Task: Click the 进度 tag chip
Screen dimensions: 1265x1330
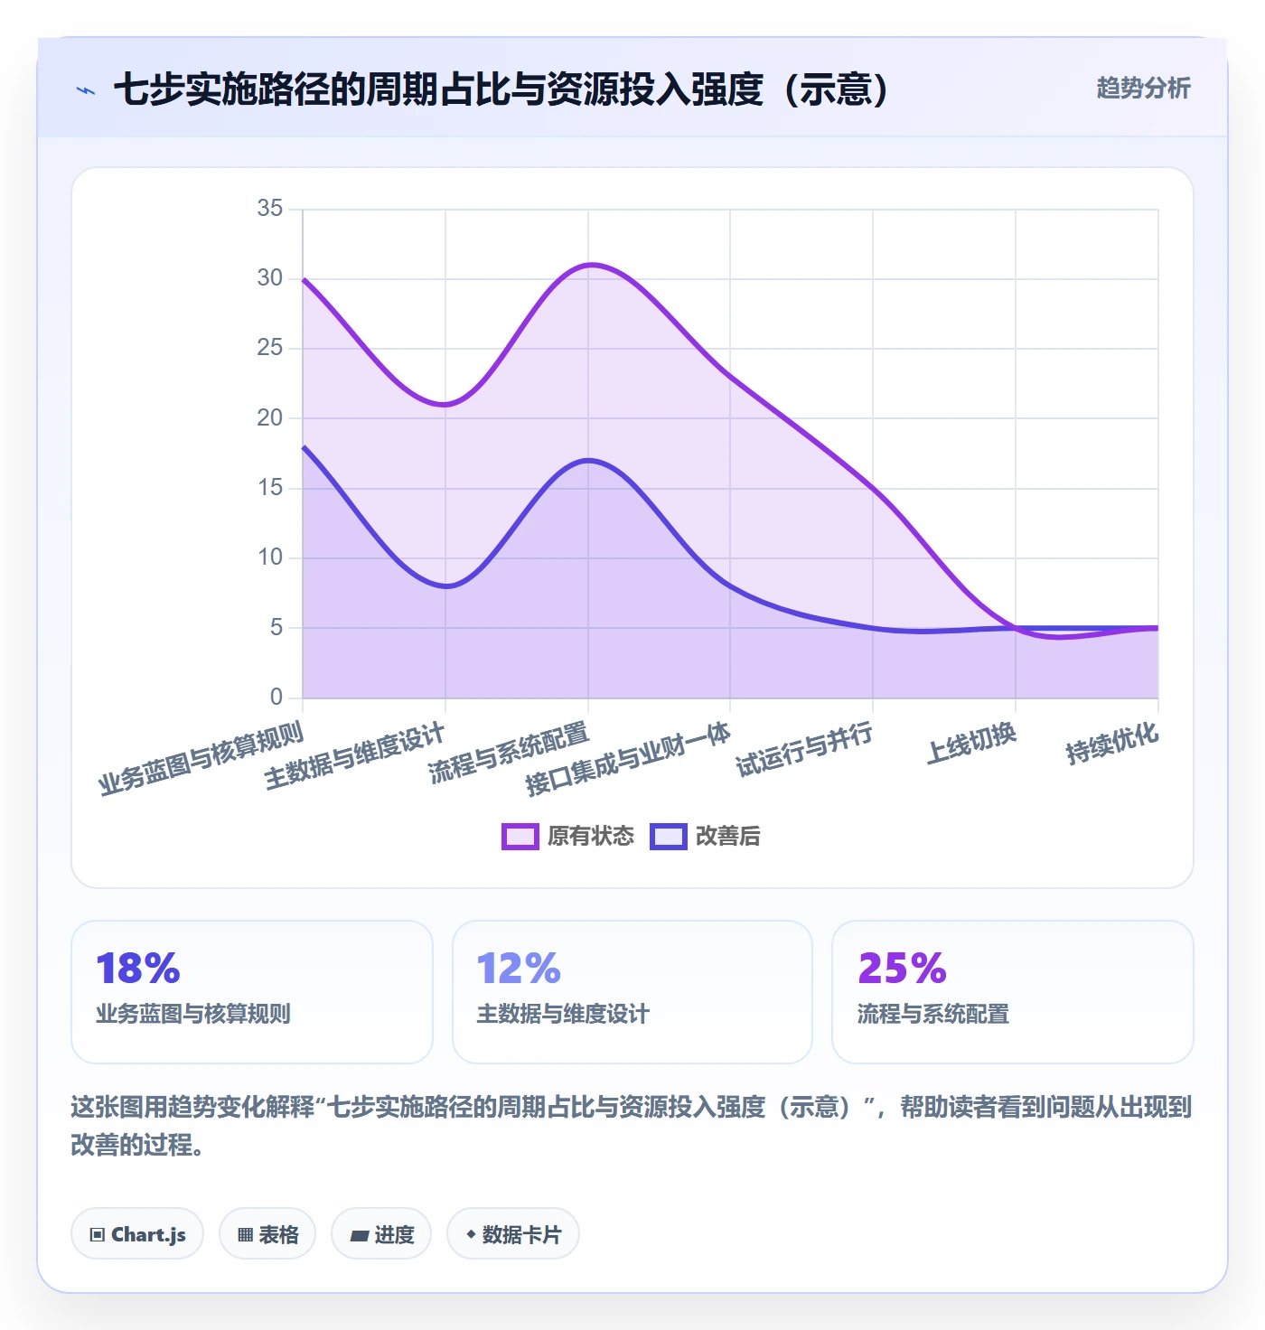Action: [x=381, y=1233]
